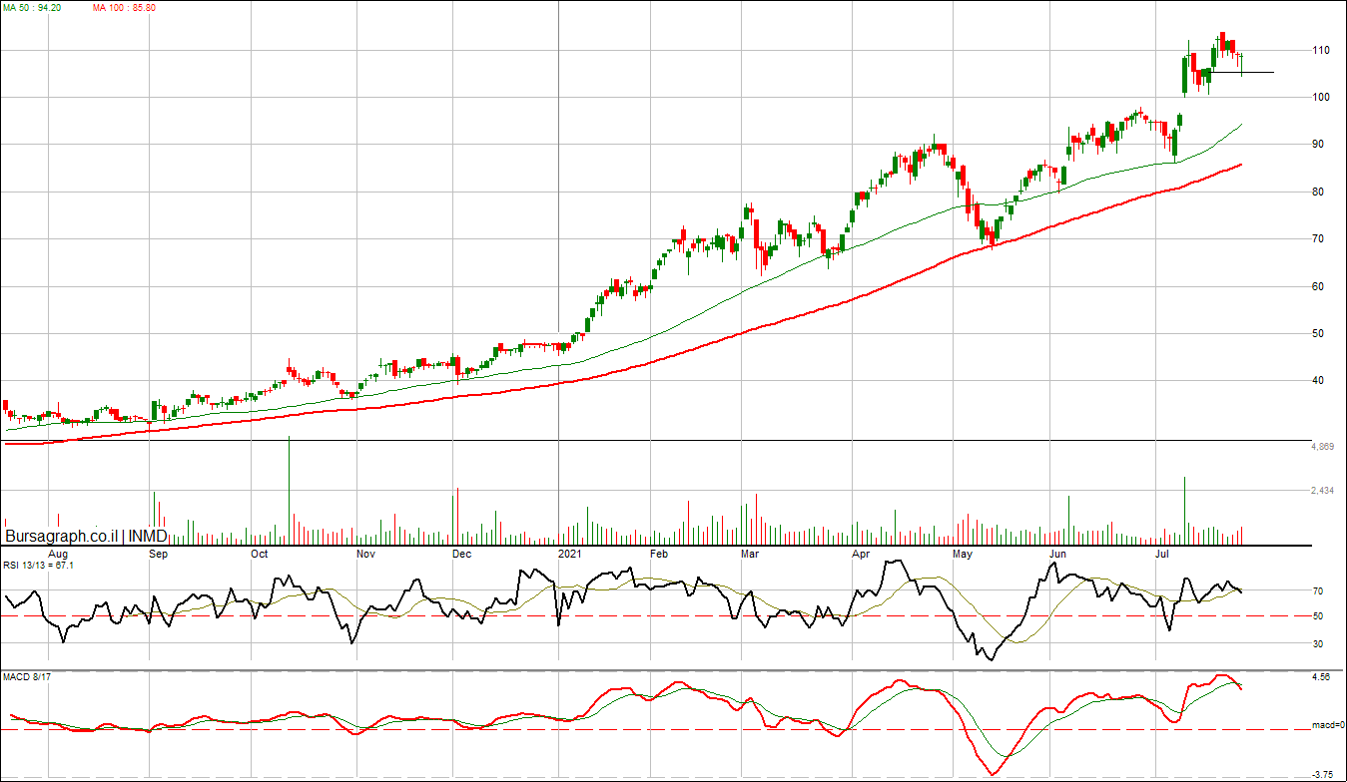Click the tallest red volume bar in October

click(x=290, y=490)
